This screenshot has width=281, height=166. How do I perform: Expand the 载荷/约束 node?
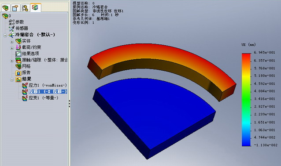pyautogui.click(x=12, y=48)
